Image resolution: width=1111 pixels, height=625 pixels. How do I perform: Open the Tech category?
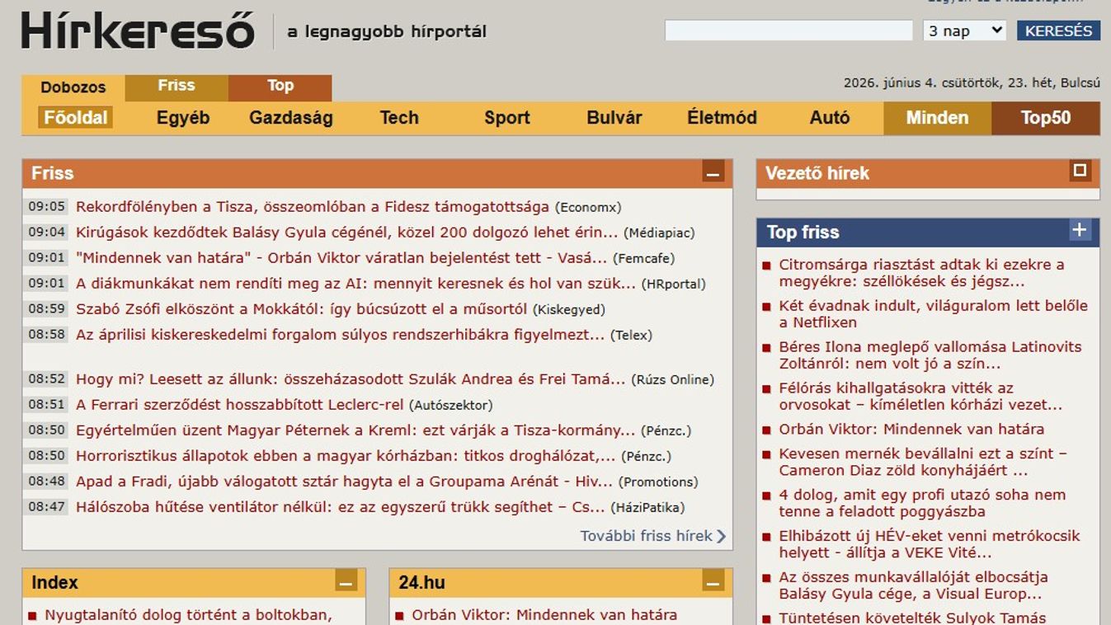point(399,118)
